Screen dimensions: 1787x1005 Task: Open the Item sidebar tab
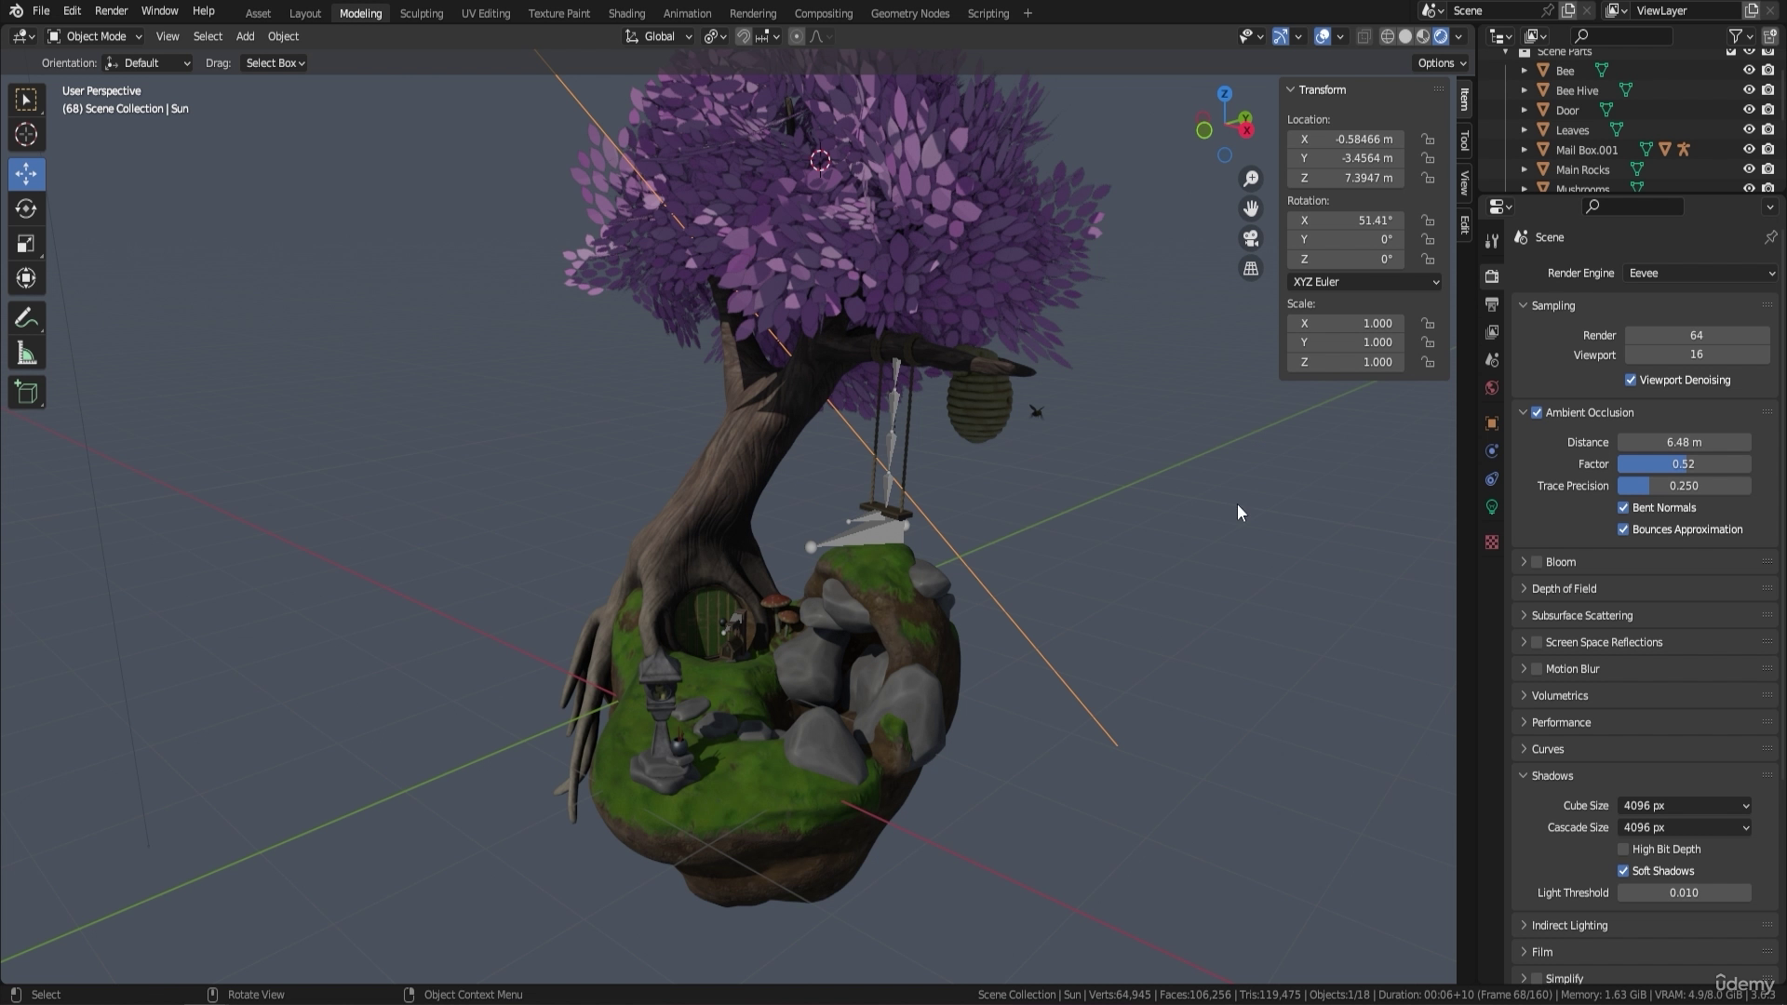click(1465, 99)
